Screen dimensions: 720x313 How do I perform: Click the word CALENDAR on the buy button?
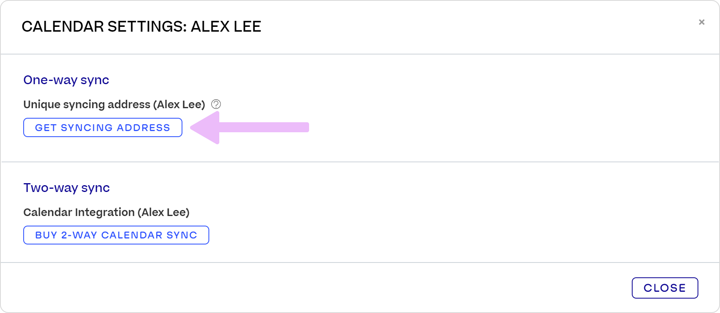[132, 235]
